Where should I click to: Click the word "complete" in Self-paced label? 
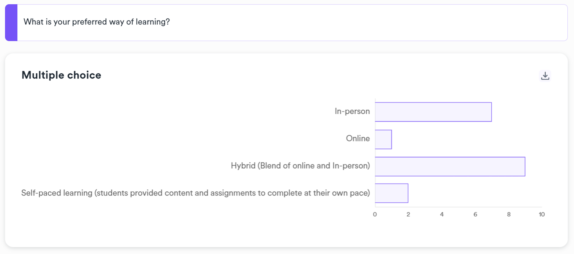[x=284, y=193]
